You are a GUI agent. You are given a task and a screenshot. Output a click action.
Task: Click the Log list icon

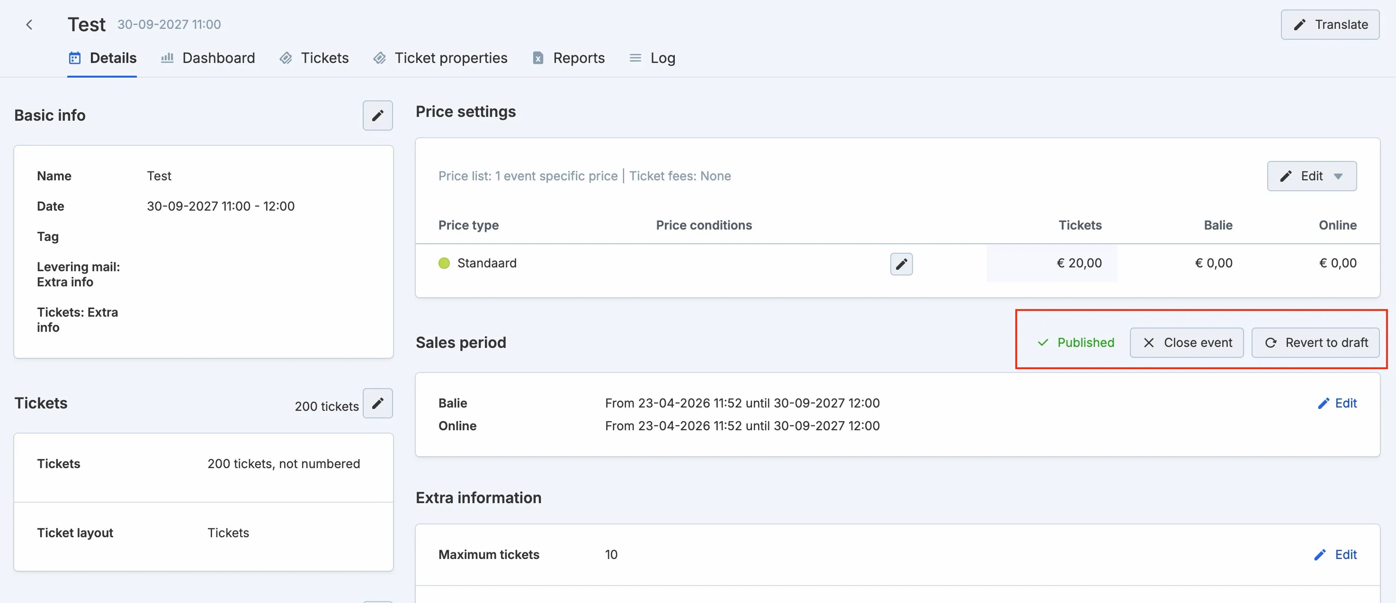tap(635, 58)
